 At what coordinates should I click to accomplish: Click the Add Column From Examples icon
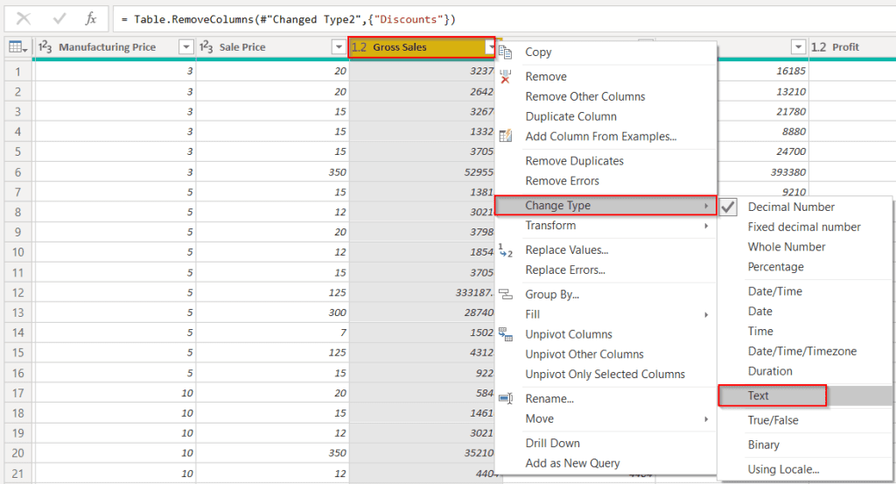[505, 136]
